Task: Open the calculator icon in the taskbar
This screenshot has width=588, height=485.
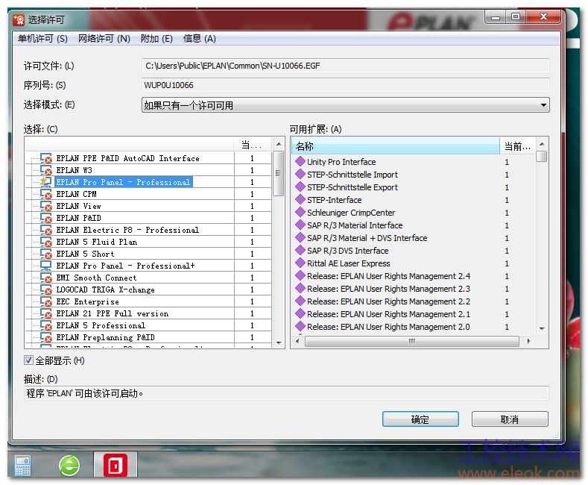Action: tap(22, 466)
